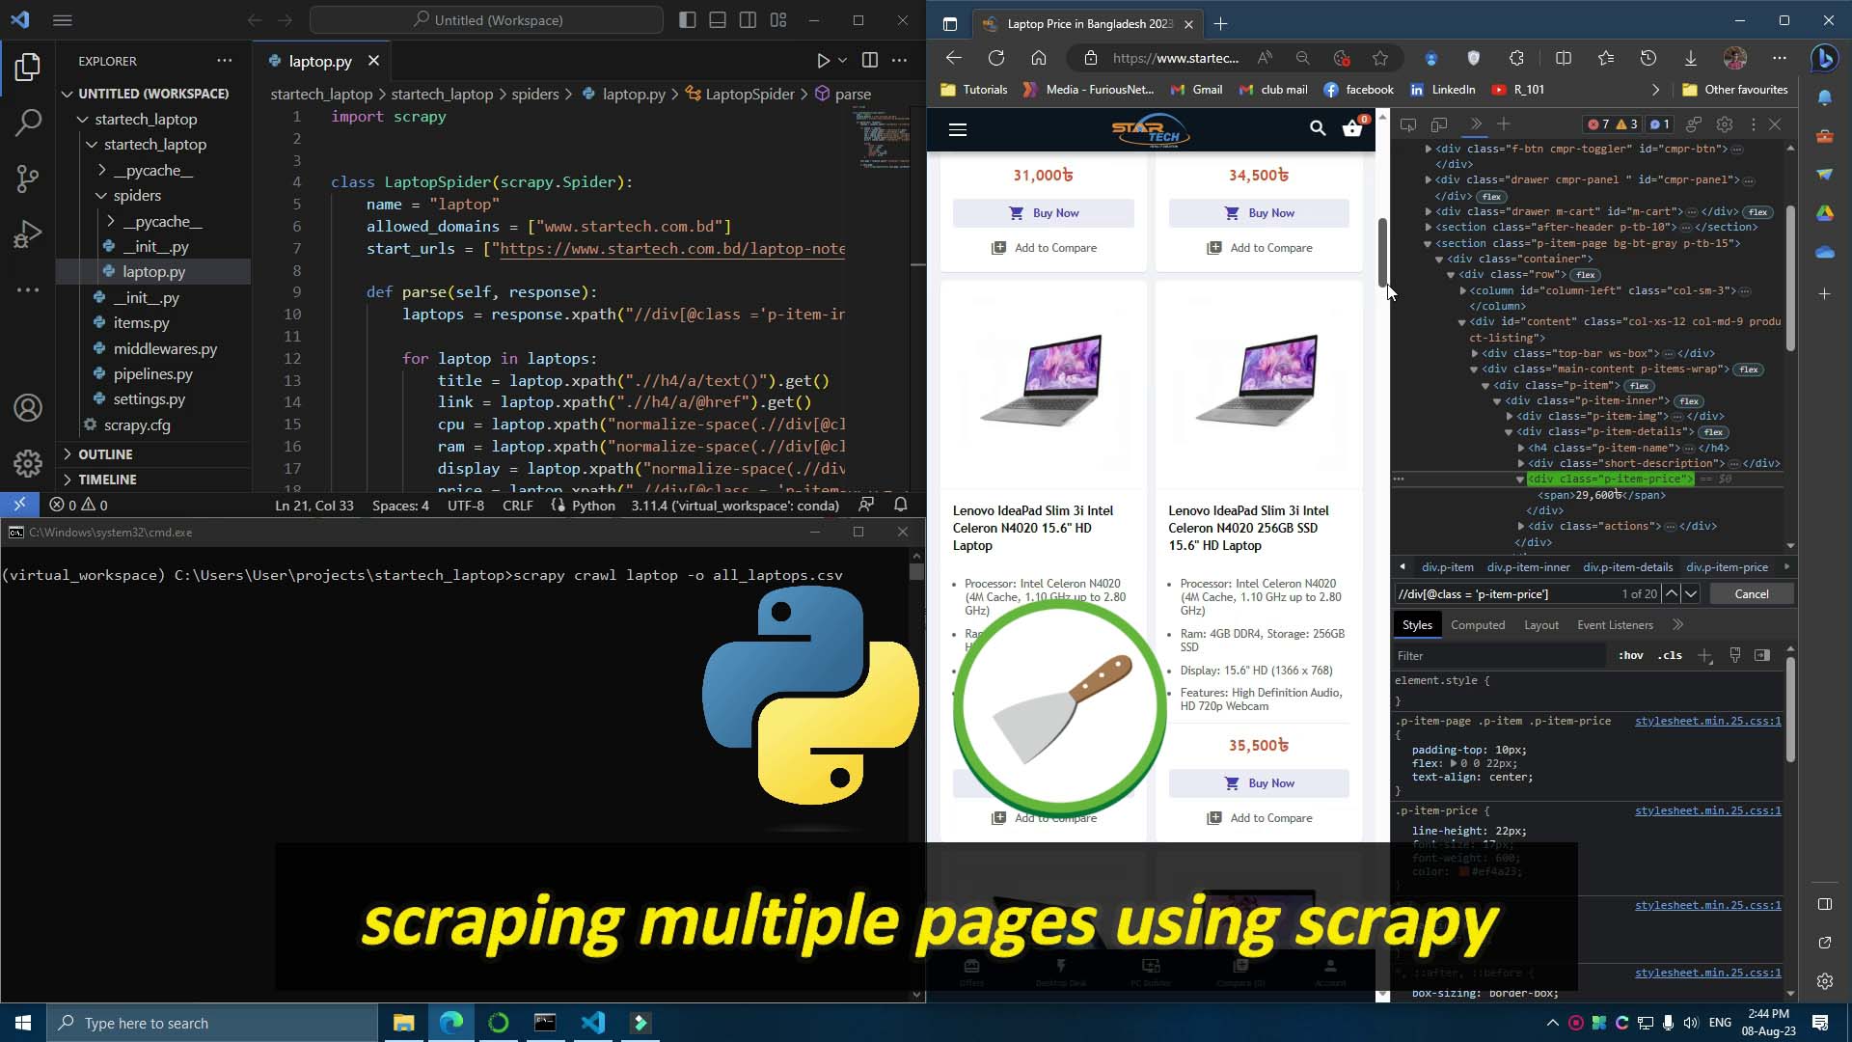Toggle the secondary side bar layout icon
This screenshot has width=1852, height=1042.
748,20
